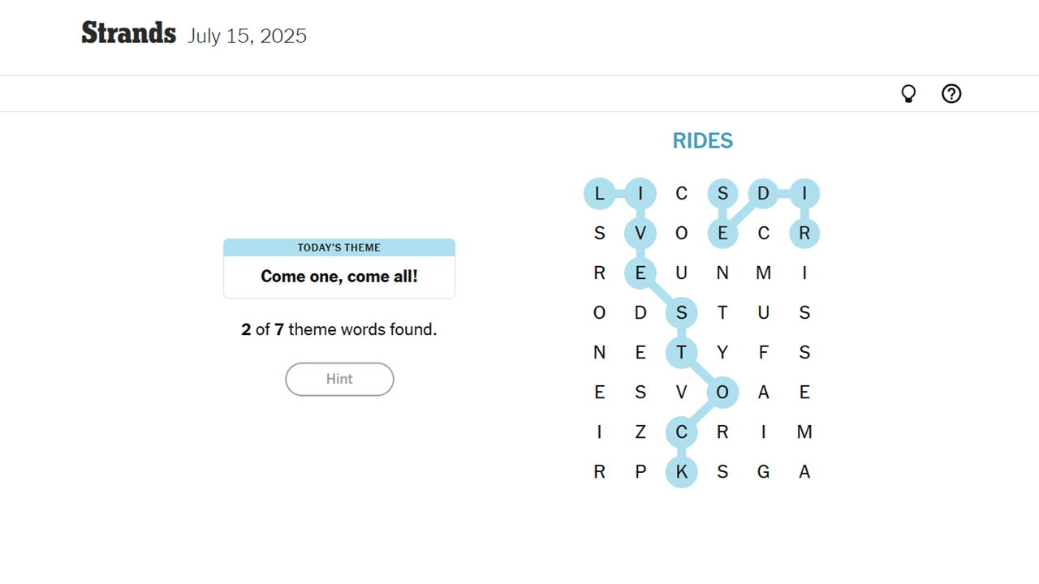
Task: Click letter Y next to highlighted T
Action: tap(722, 353)
